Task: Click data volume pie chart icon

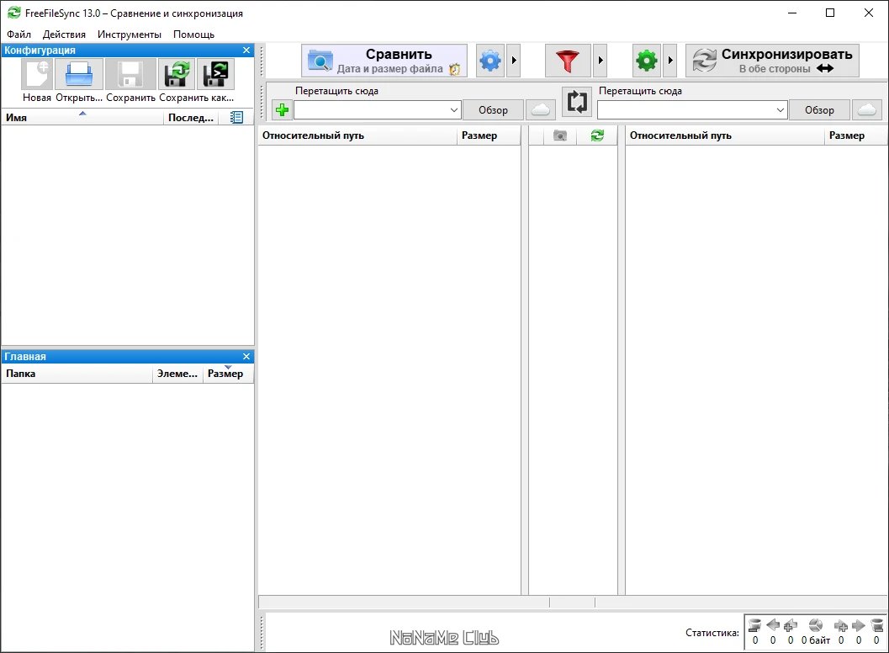Action: pos(815,625)
